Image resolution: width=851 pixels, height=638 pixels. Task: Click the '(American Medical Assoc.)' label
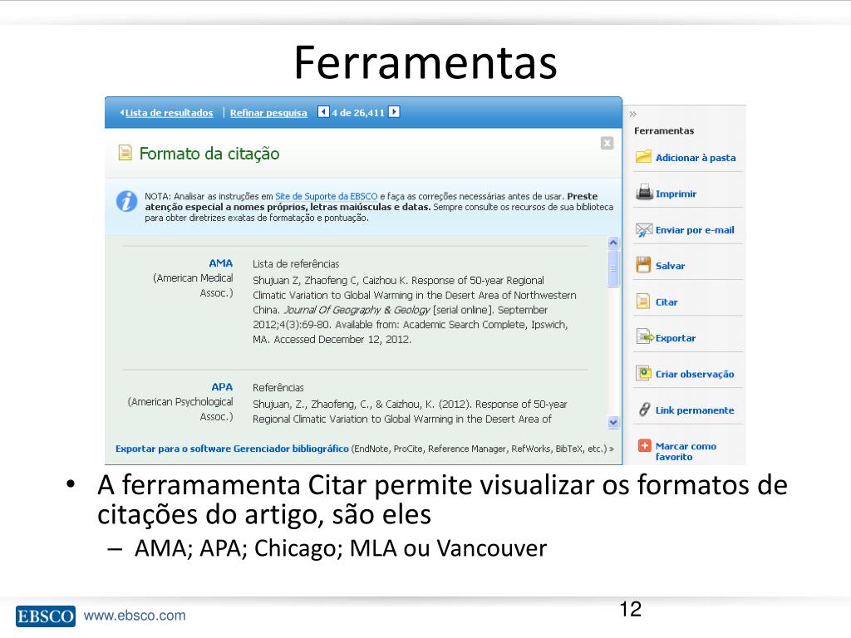pos(193,286)
